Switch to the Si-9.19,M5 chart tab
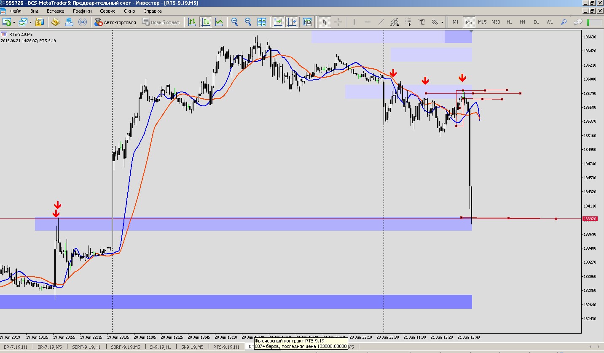 [192, 347]
